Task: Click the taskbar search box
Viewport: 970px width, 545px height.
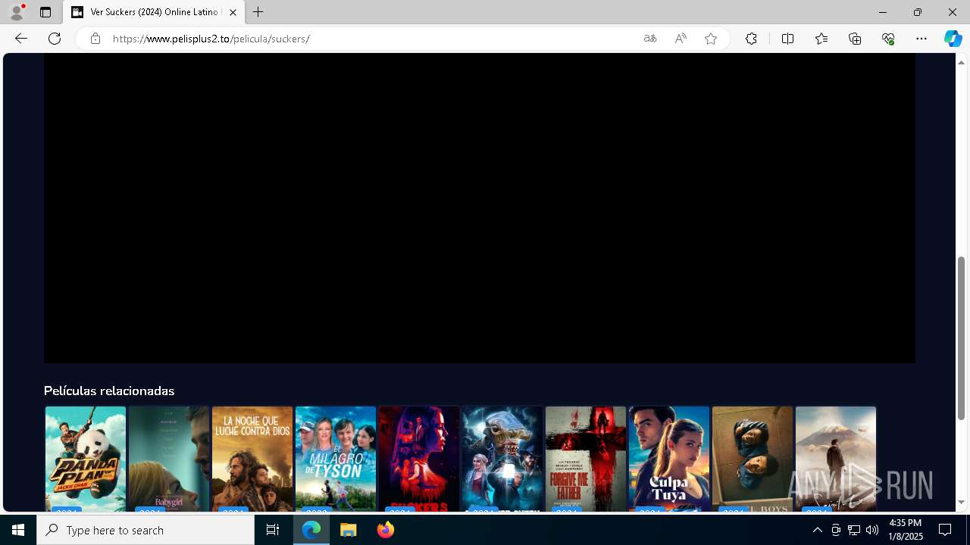Action: coord(145,530)
